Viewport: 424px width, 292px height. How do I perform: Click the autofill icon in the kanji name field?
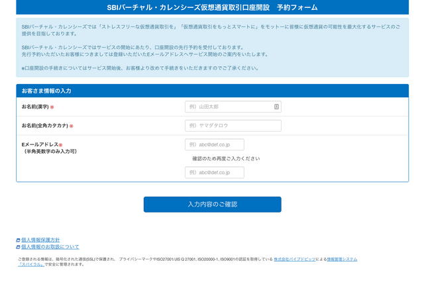click(276, 107)
